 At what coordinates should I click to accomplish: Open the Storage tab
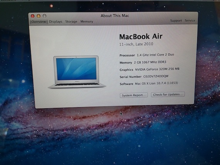(x=71, y=22)
